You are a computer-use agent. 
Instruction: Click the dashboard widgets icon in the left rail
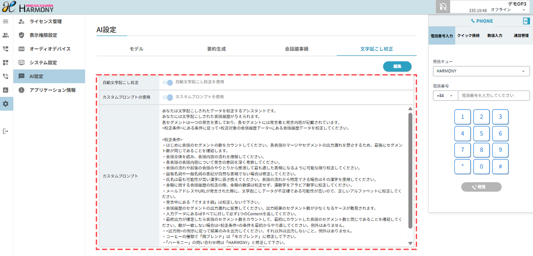tap(5, 63)
